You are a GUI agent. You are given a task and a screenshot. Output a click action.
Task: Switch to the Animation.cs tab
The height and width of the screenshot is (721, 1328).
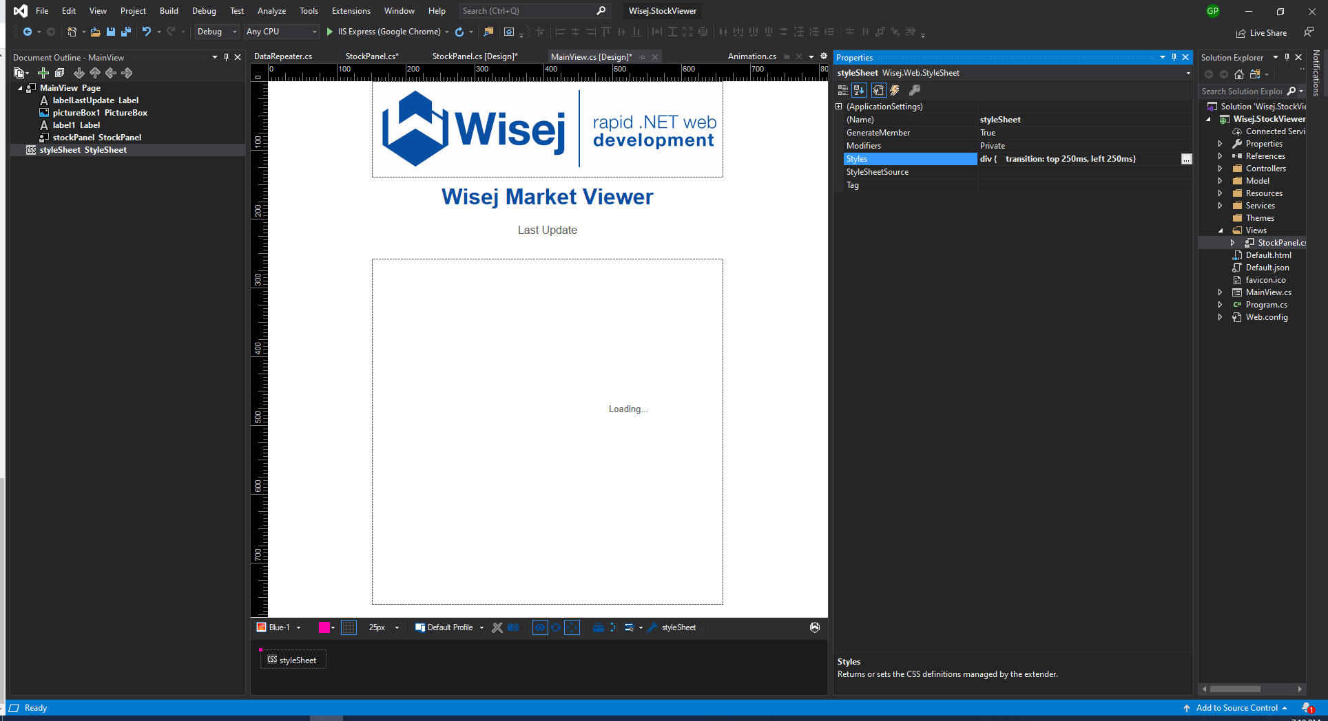click(752, 56)
